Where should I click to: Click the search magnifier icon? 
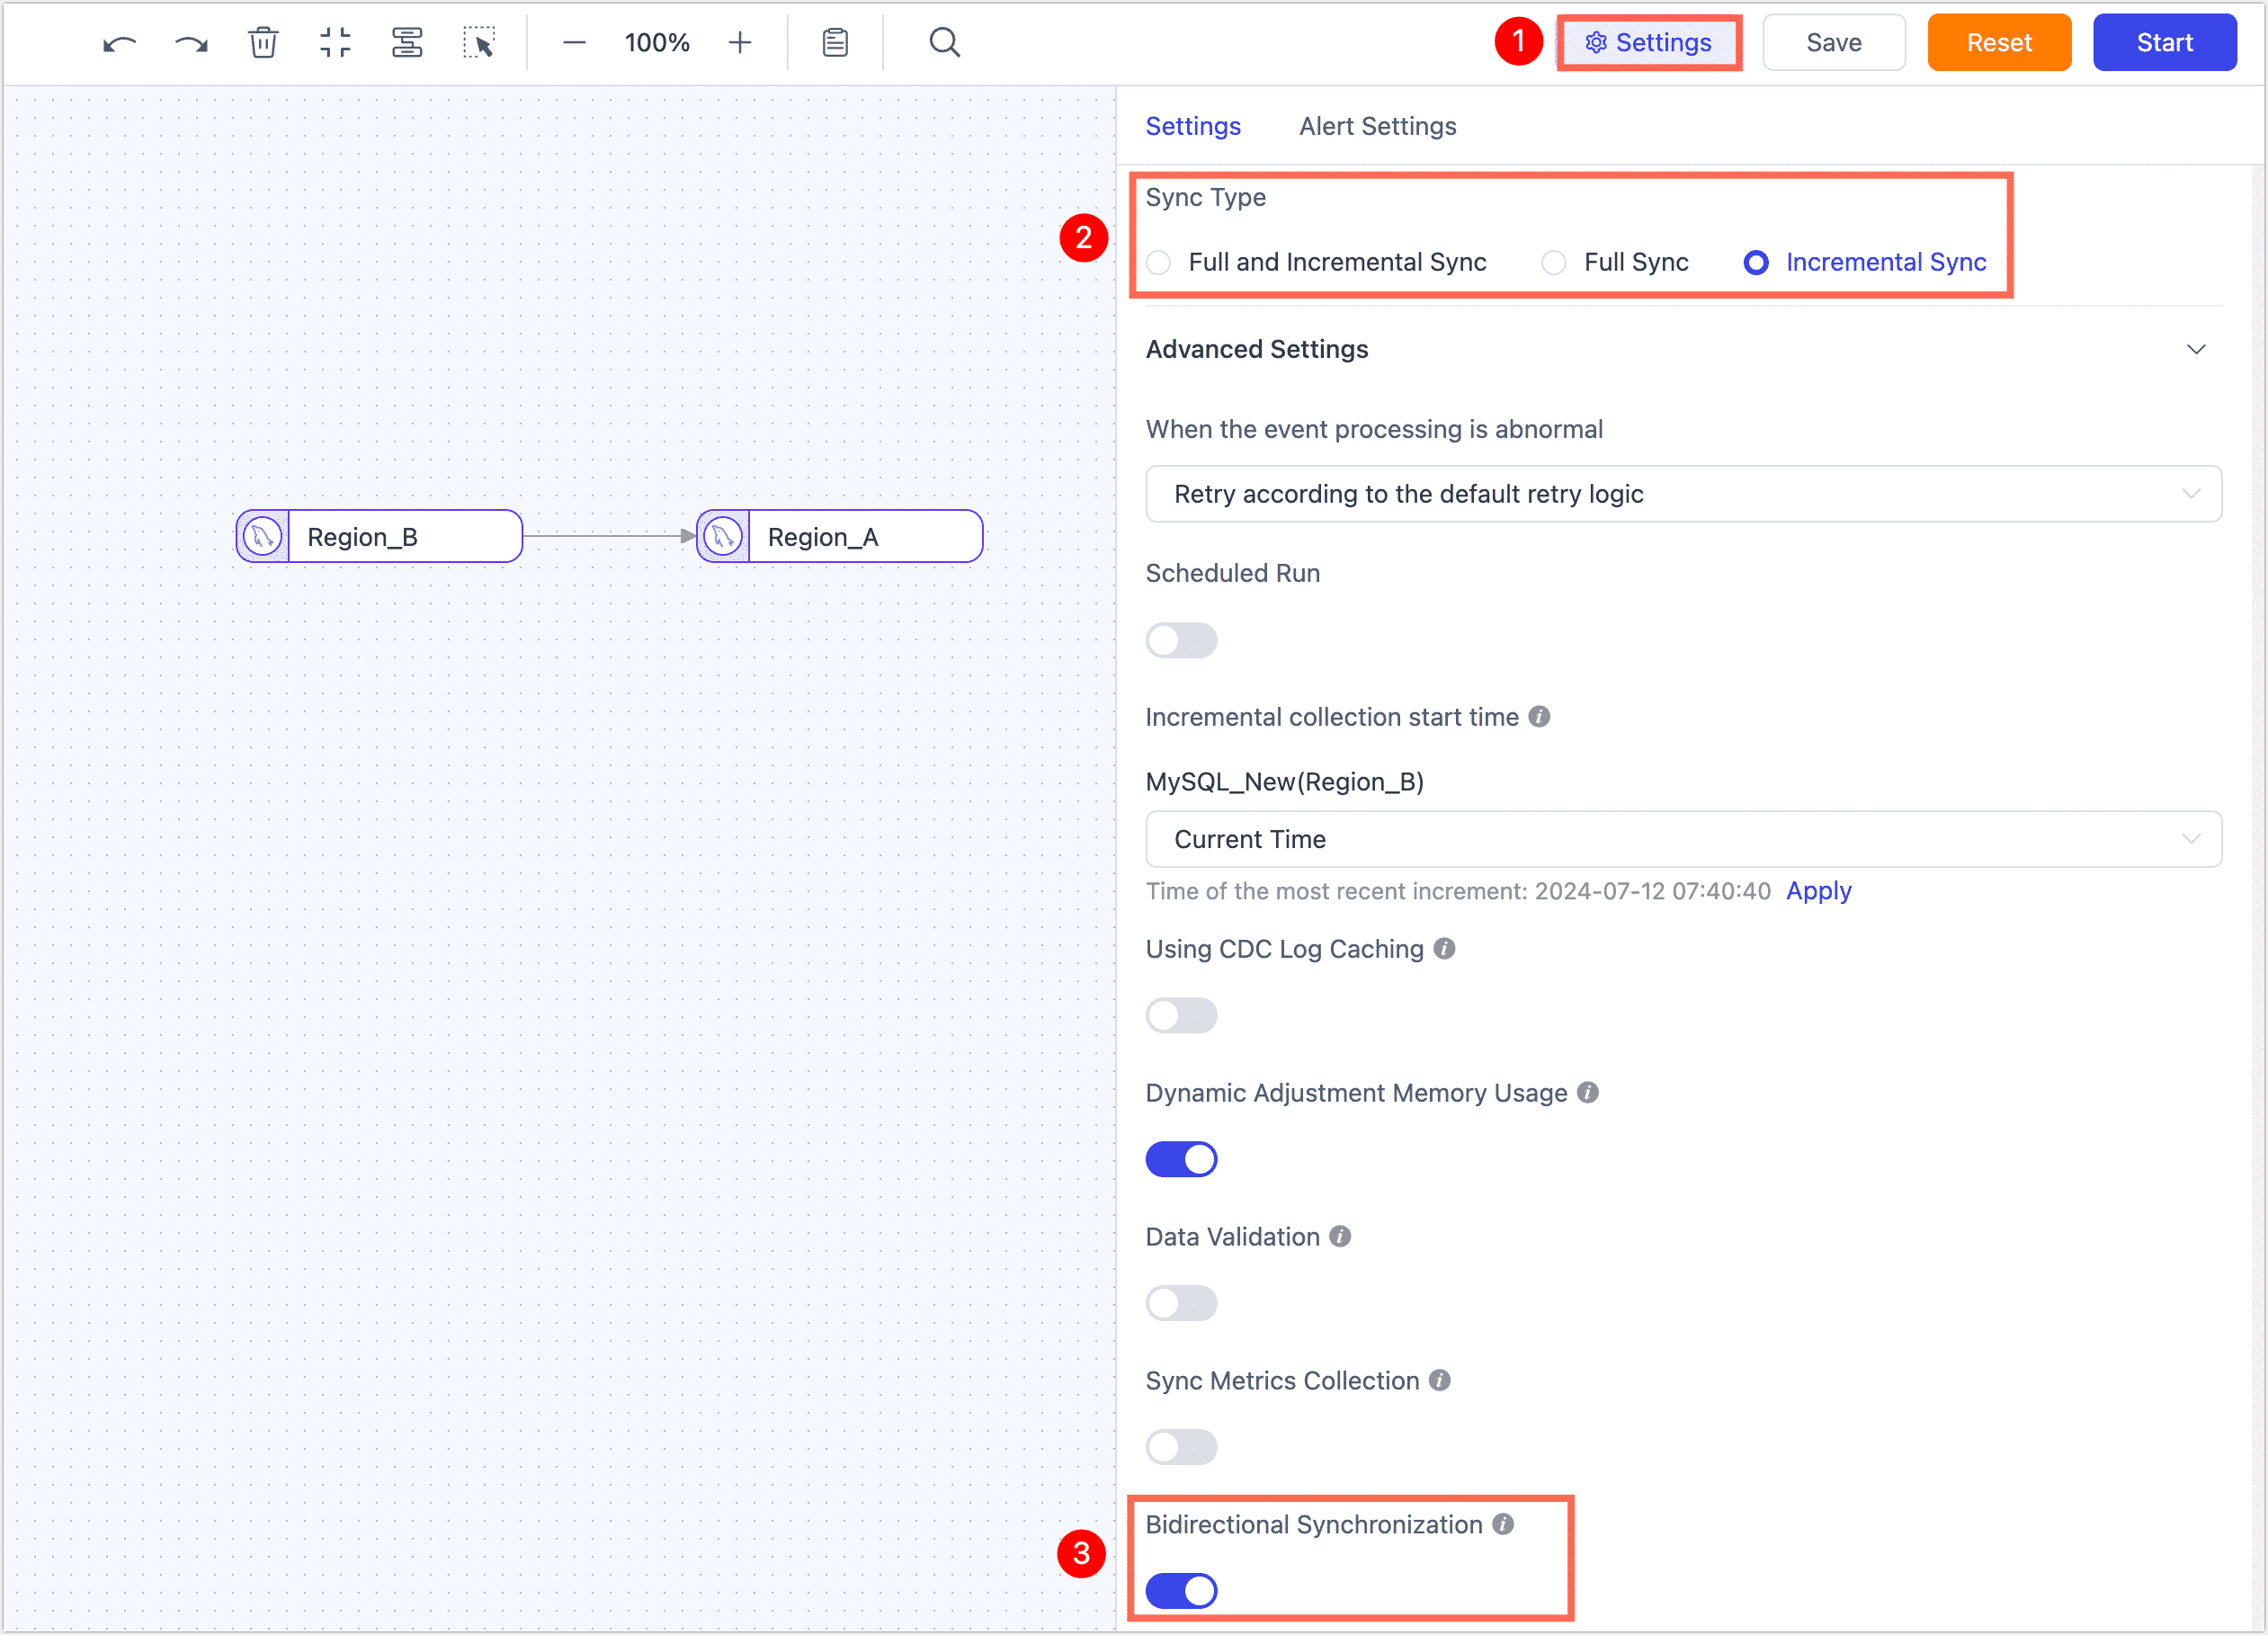[x=943, y=42]
